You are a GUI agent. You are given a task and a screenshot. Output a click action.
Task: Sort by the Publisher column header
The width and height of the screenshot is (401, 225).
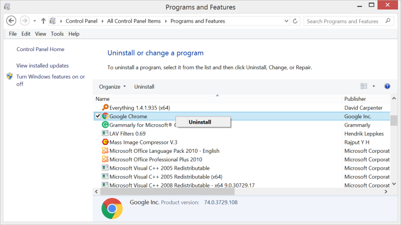pyautogui.click(x=366, y=99)
